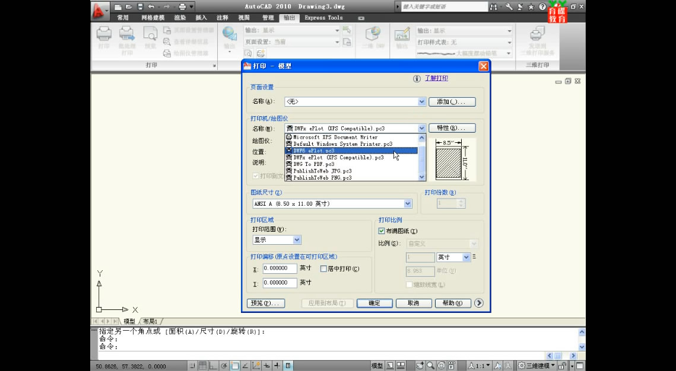676x371 pixels.
Task: Select Default Windows System Printer.pc3
Action: tap(351, 144)
